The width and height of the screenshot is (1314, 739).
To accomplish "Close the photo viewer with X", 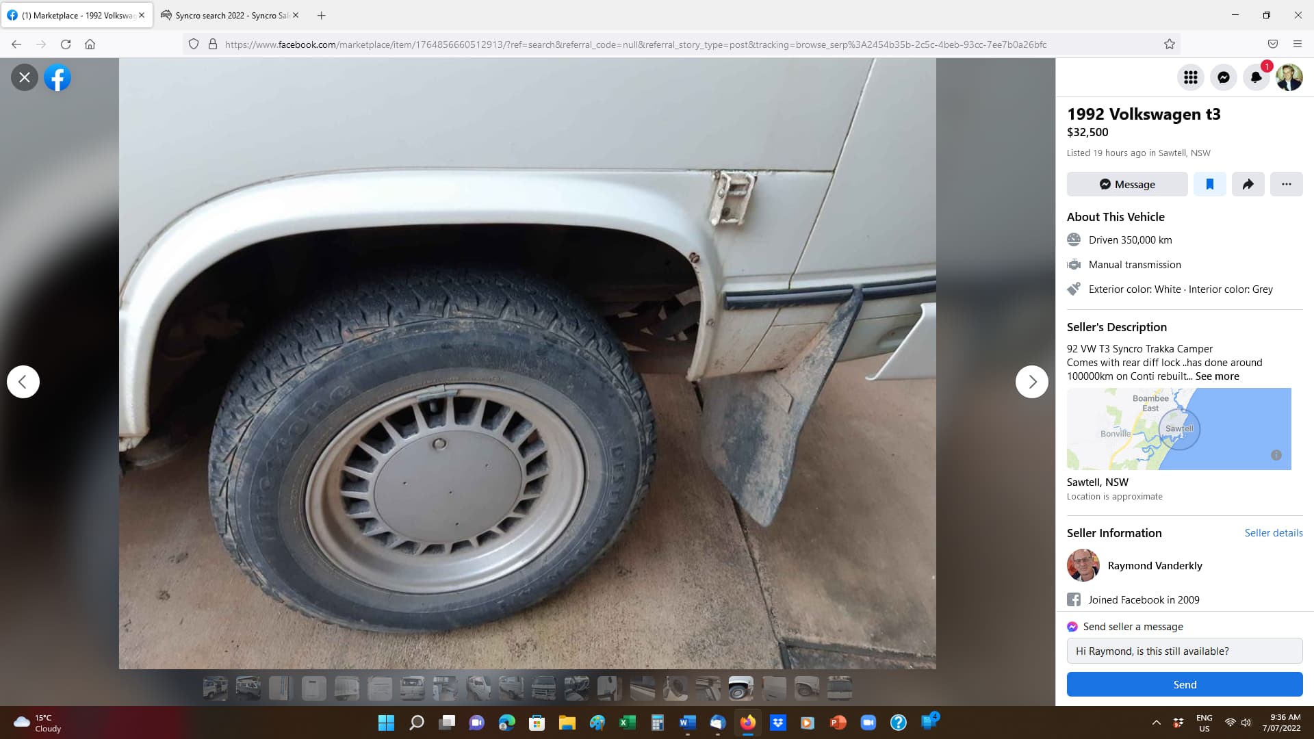I will (25, 77).
